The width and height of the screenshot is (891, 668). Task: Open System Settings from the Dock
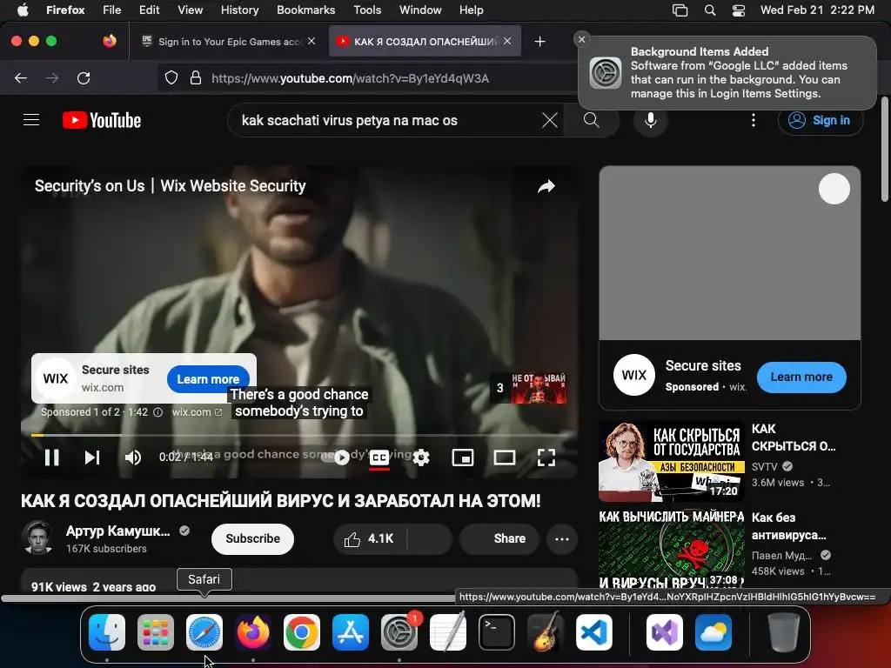pos(399,632)
